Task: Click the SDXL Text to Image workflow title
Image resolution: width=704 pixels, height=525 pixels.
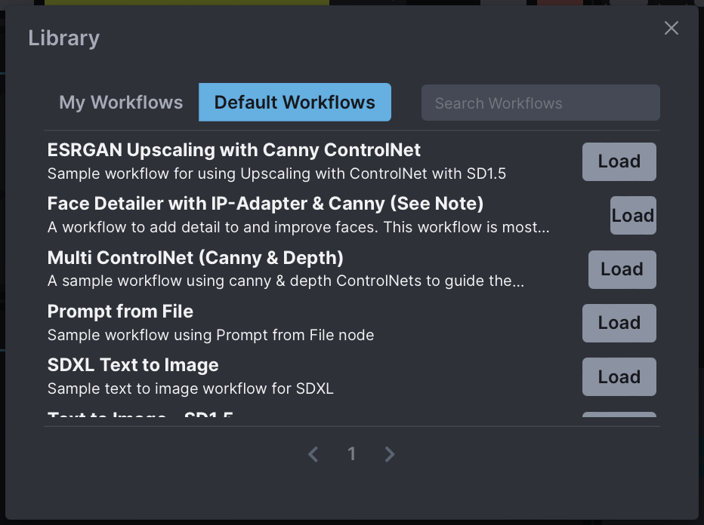Action: [132, 364]
